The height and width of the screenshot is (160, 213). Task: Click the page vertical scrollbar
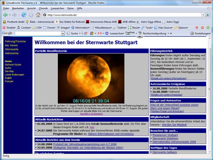(x=209, y=89)
